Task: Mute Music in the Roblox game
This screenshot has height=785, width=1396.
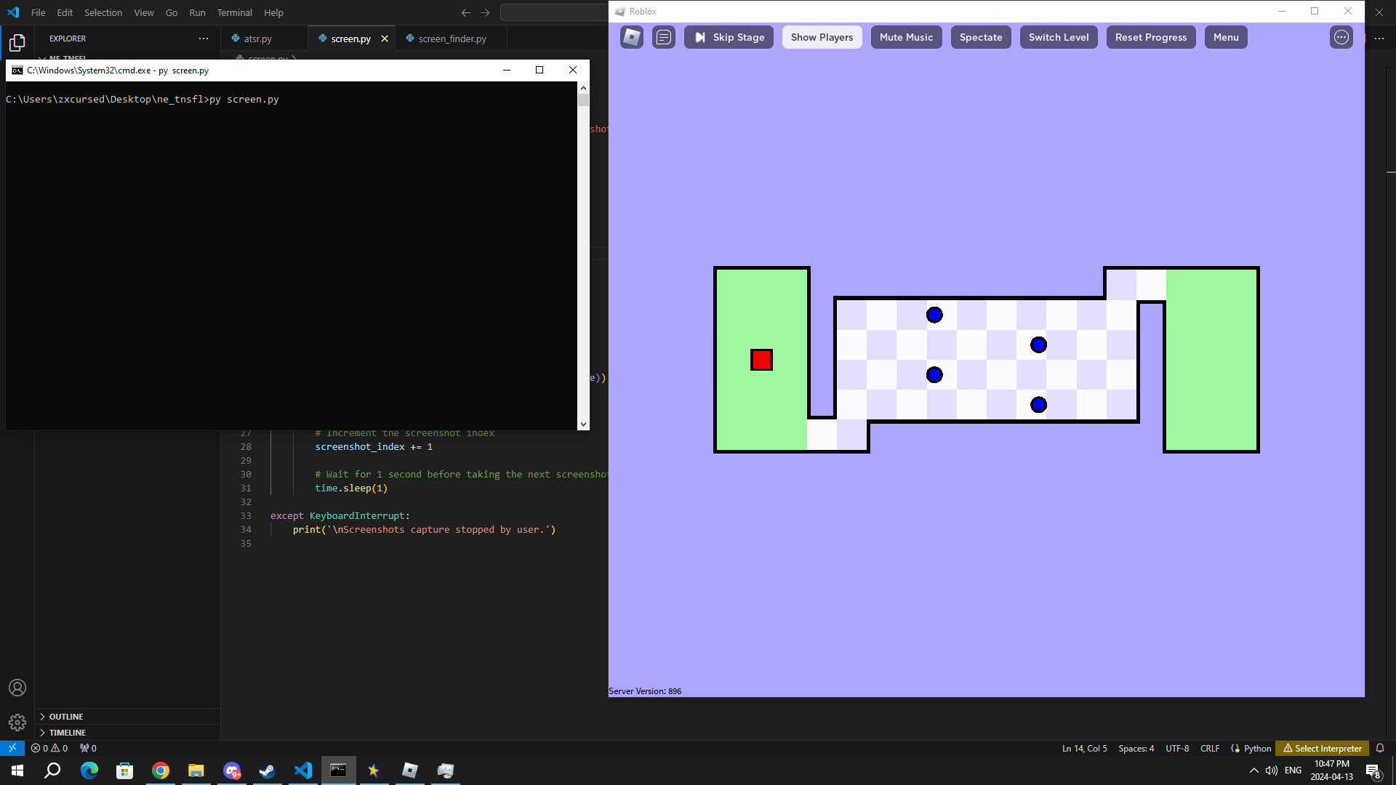Action: click(906, 37)
